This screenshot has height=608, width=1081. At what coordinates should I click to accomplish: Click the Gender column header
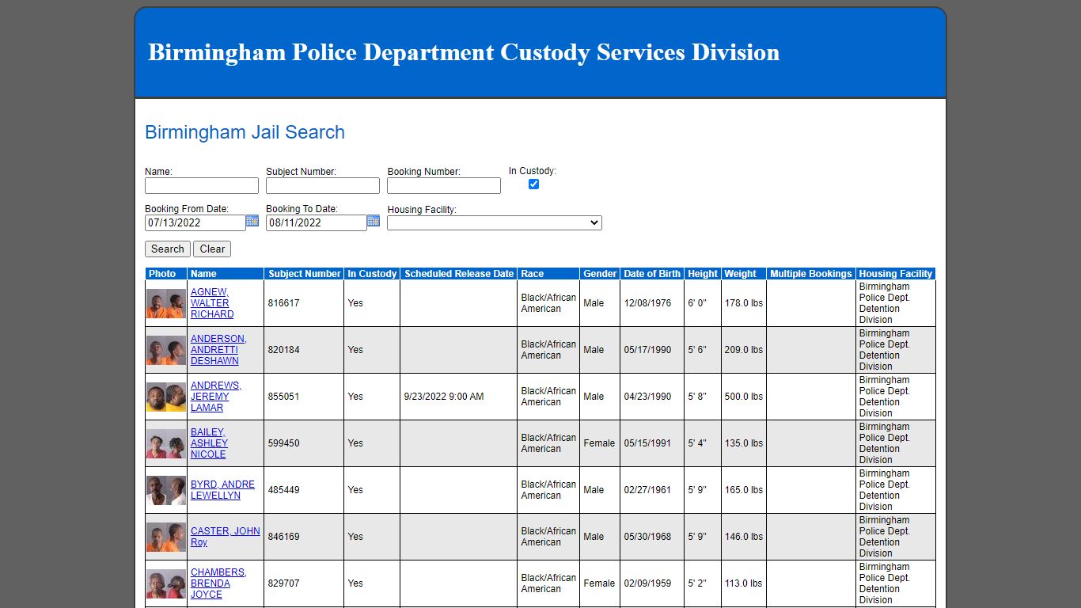(600, 274)
